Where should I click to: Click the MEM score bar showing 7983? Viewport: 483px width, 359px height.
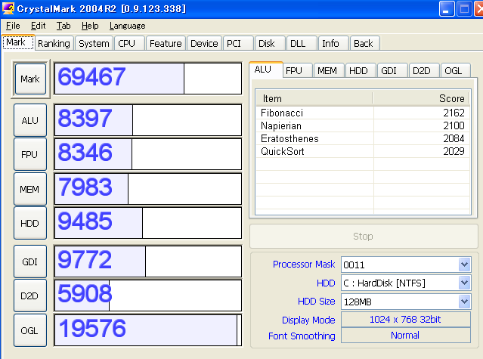(x=148, y=189)
